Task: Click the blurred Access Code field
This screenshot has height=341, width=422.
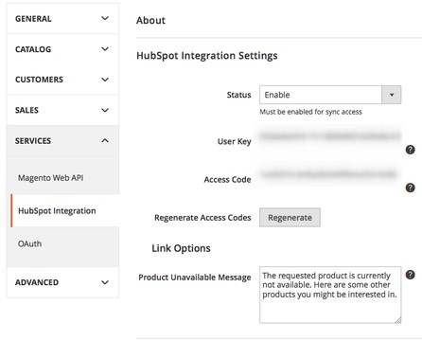Action: pyautogui.click(x=329, y=174)
